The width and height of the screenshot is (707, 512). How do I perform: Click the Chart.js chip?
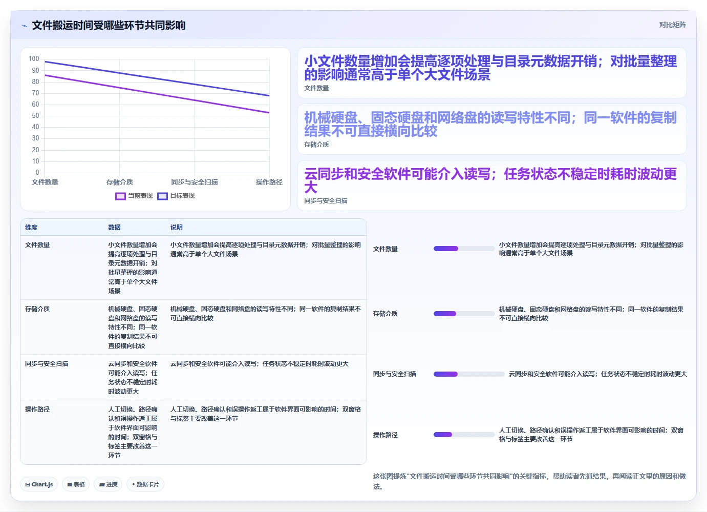coord(39,484)
